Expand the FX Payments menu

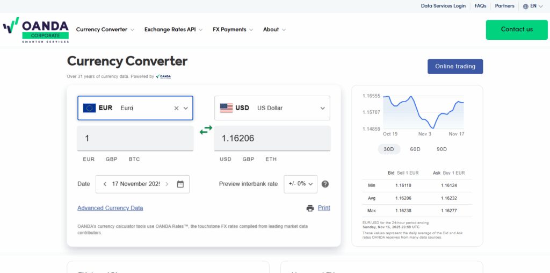(x=233, y=30)
